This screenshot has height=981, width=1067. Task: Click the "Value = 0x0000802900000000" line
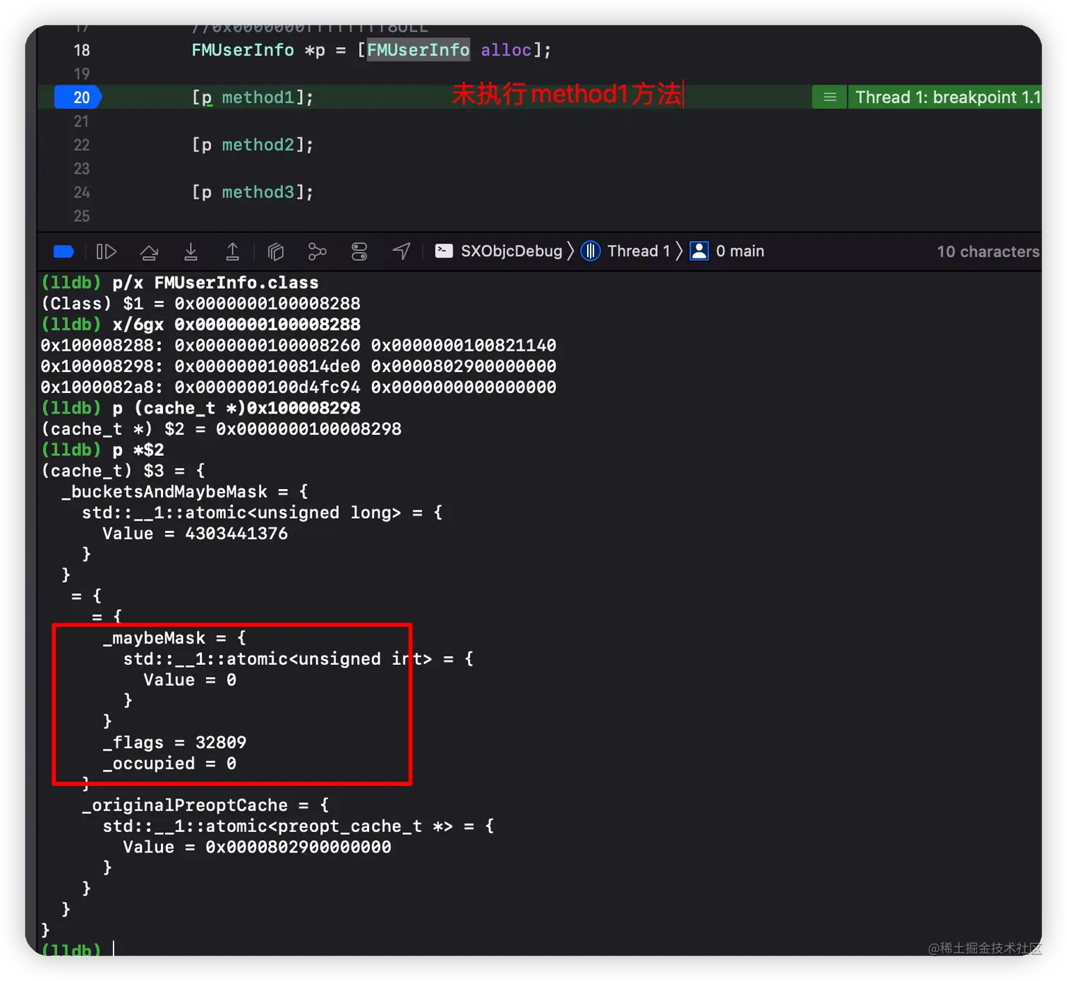(257, 847)
